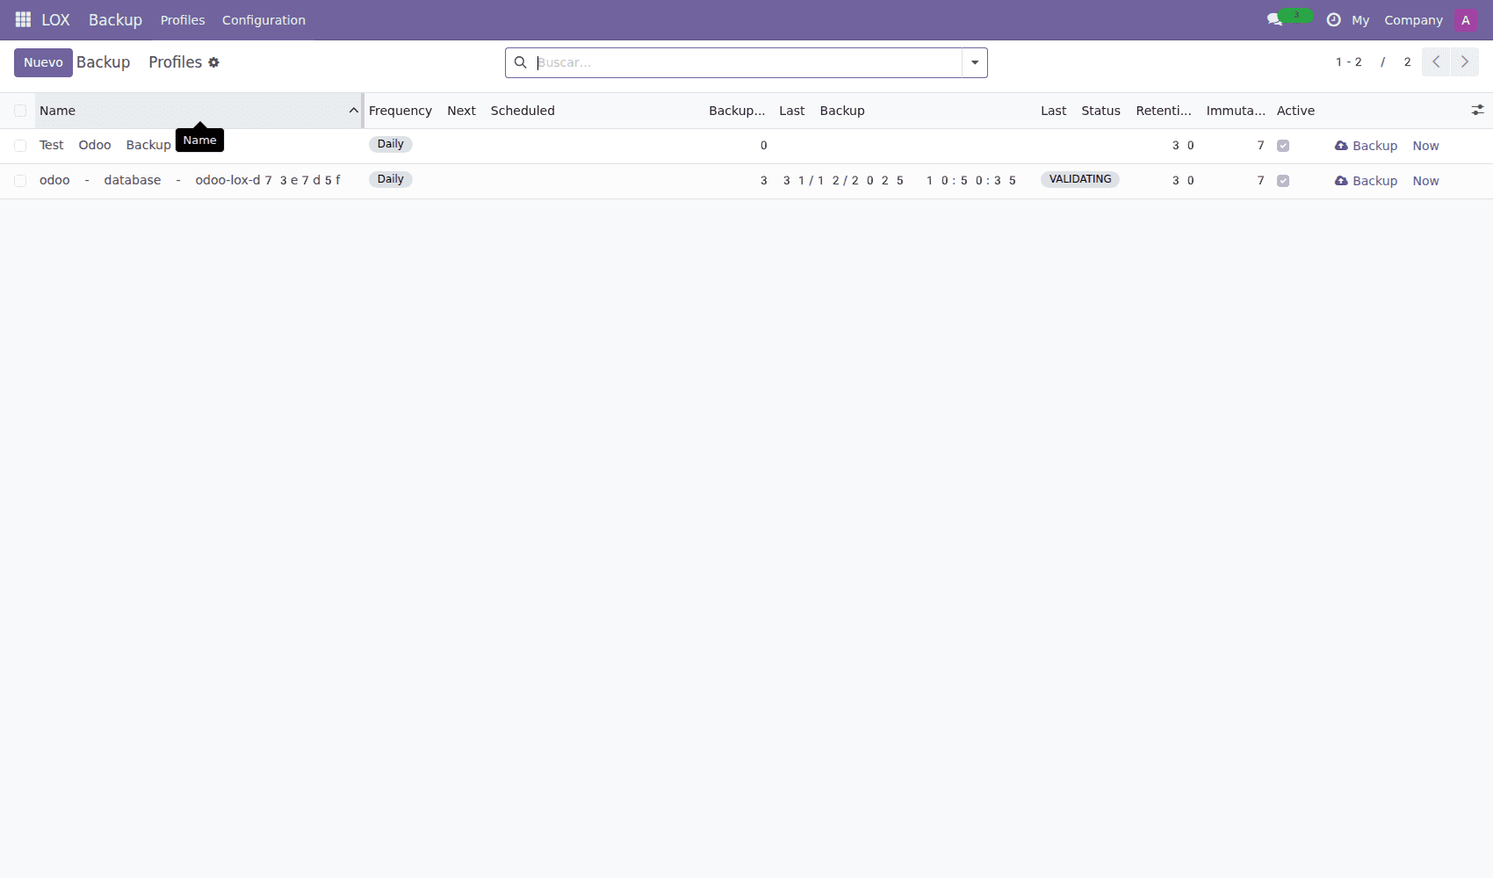Go to next page with right pager arrow

click(1463, 61)
